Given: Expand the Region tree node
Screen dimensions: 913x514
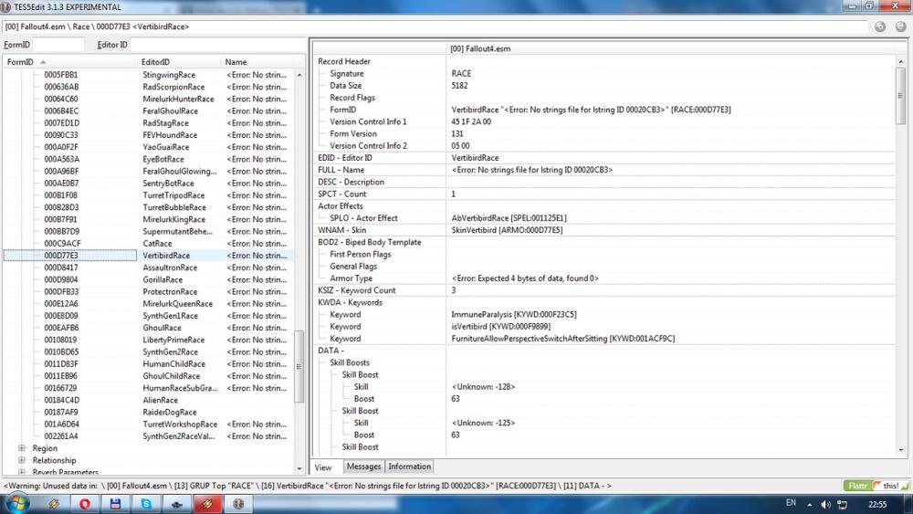Looking at the screenshot, I should (x=22, y=448).
